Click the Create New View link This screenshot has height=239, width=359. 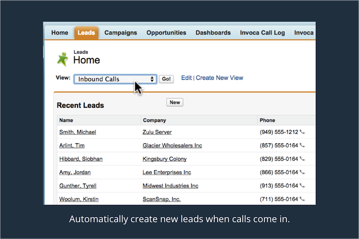pyautogui.click(x=219, y=78)
